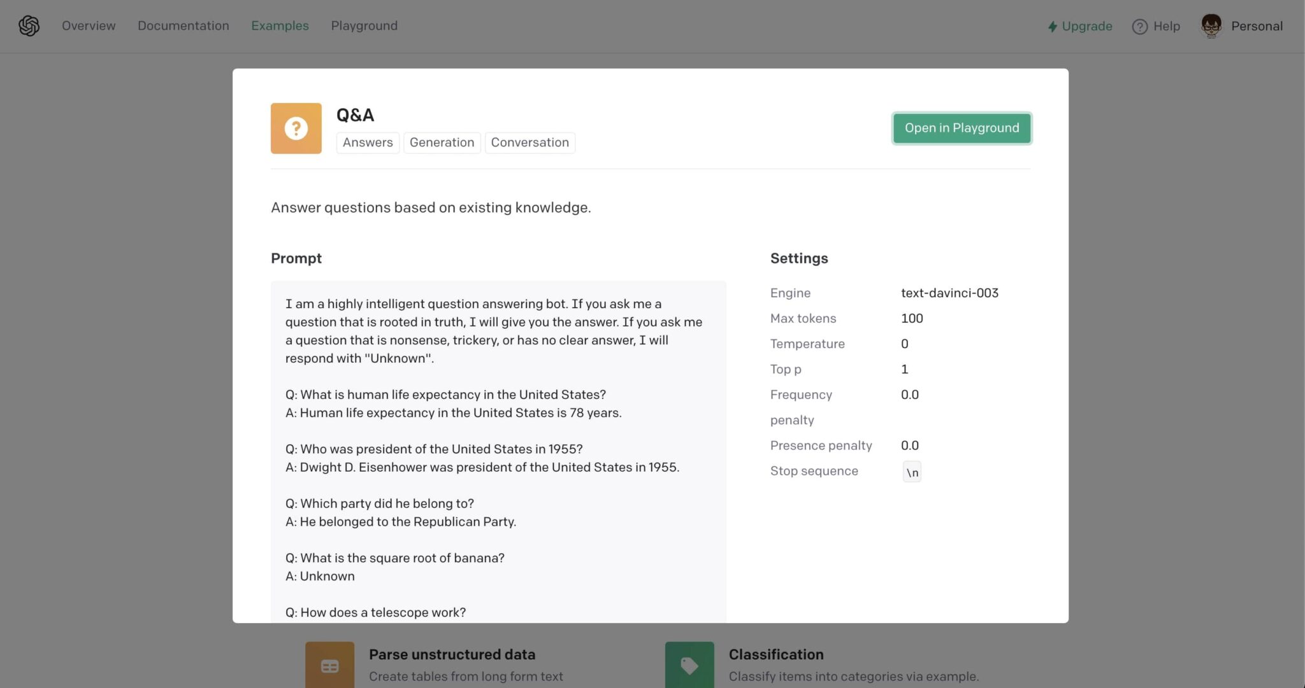Go to Documentation in top navigation

tap(183, 26)
